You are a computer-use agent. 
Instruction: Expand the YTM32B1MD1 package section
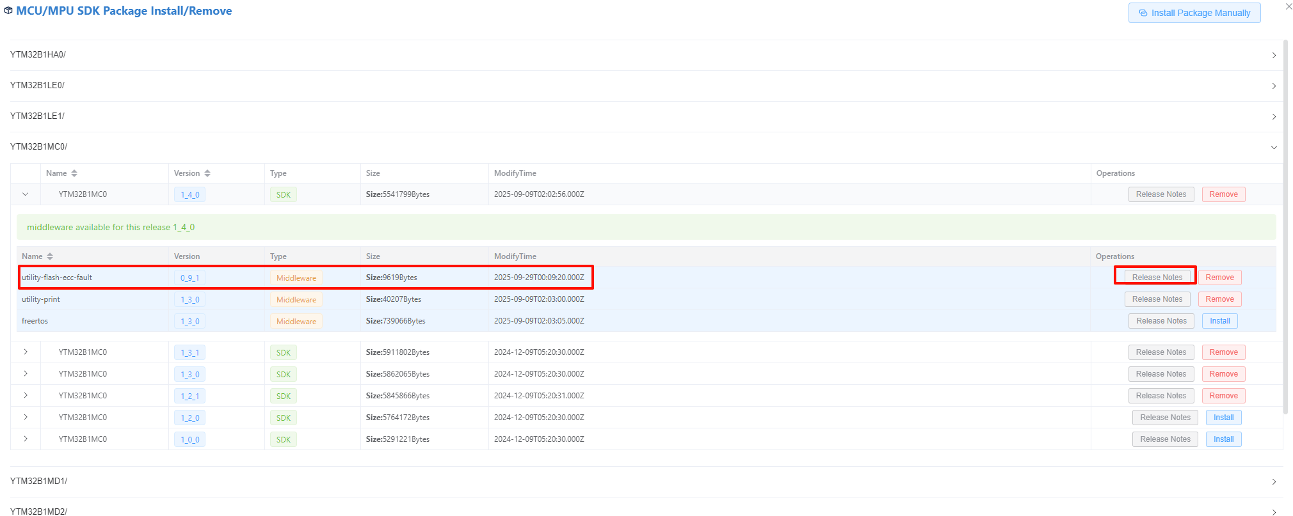[1274, 481]
